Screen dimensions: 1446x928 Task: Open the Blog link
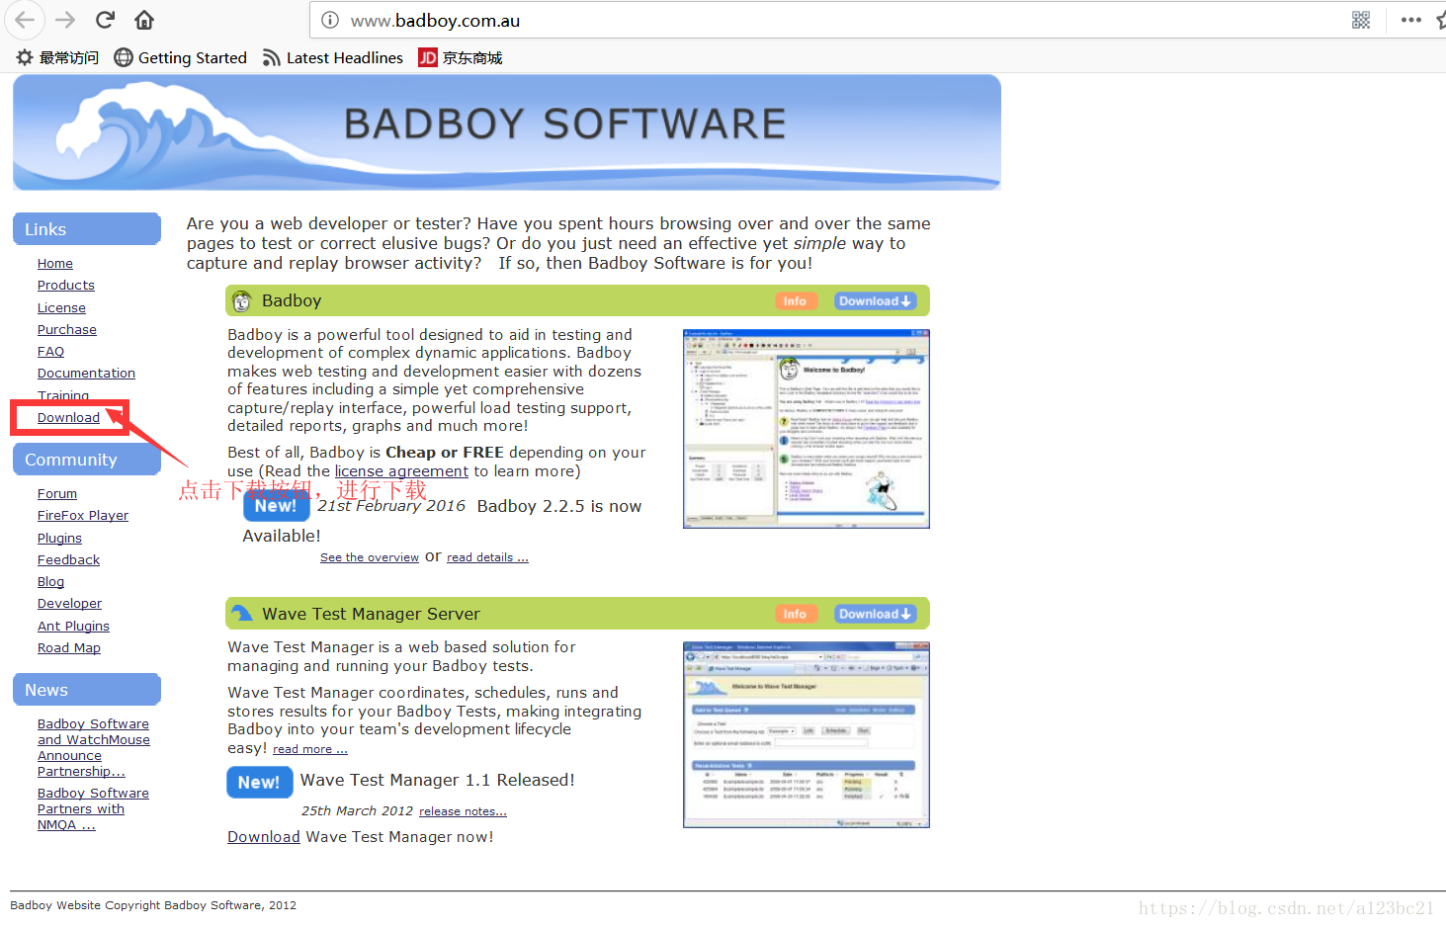(50, 582)
